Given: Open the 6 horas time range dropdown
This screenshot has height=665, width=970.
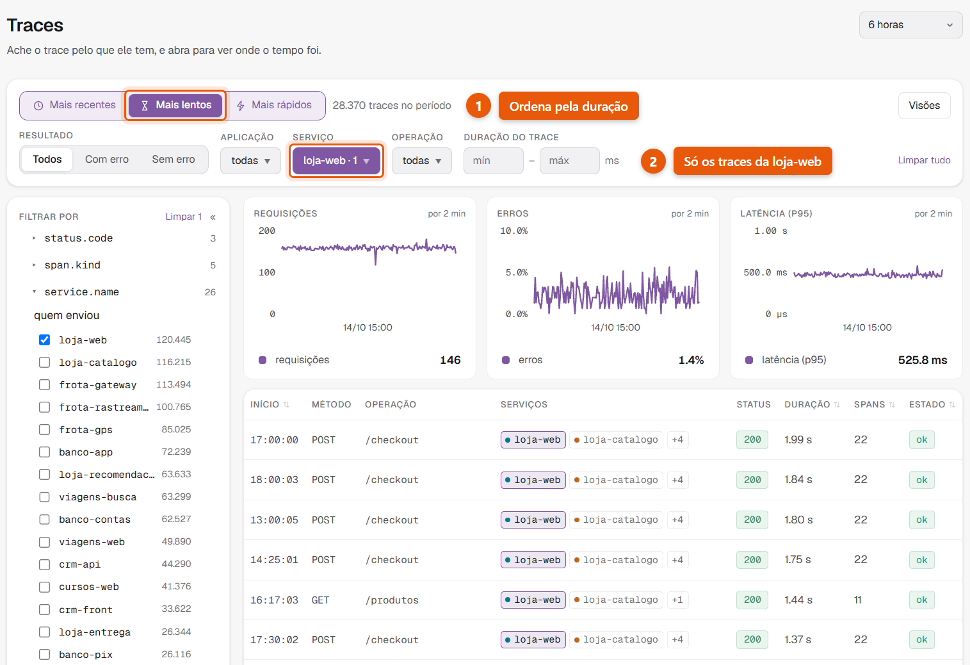Looking at the screenshot, I should pyautogui.click(x=910, y=25).
